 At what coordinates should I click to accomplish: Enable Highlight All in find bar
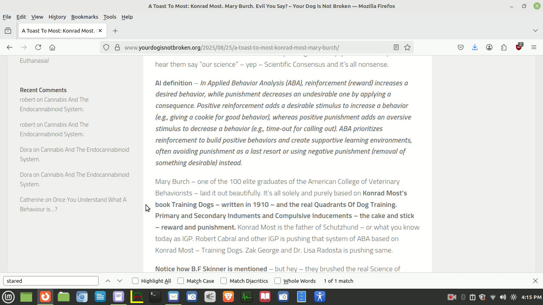coord(152,281)
